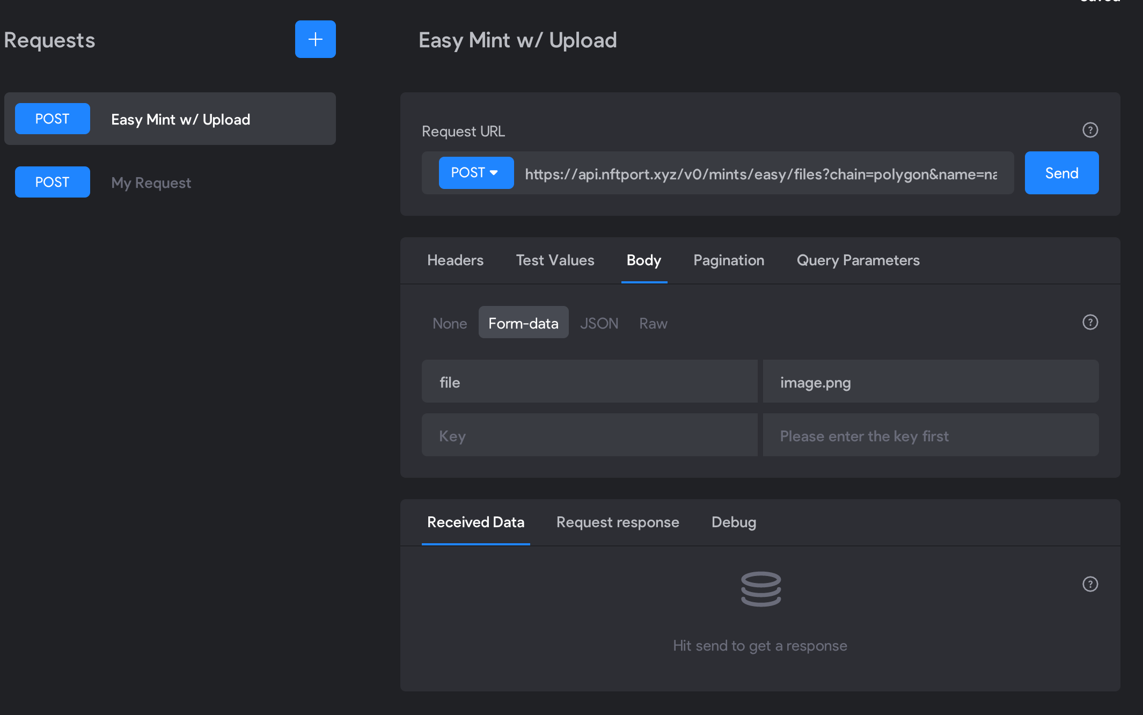Image resolution: width=1143 pixels, height=715 pixels.
Task: Send the request
Action: tap(1061, 173)
